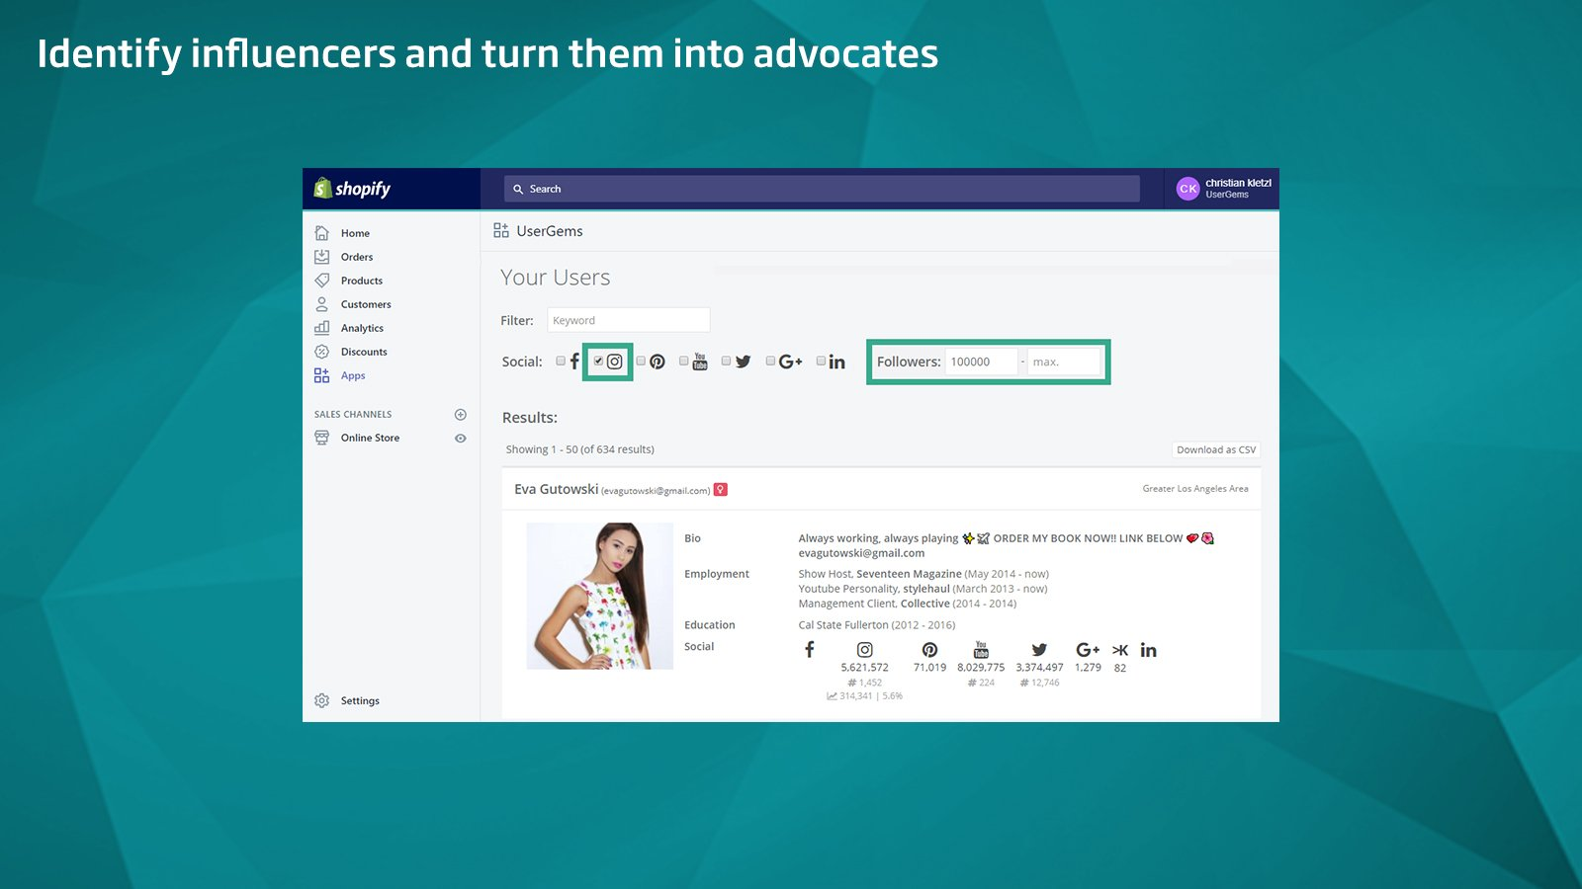Click Eva Gutowski's profile photo
1582x889 pixels.
tap(600, 596)
